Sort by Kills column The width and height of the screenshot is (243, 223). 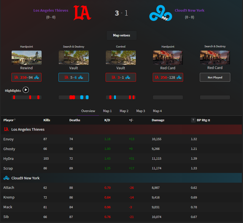[x=47, y=120]
